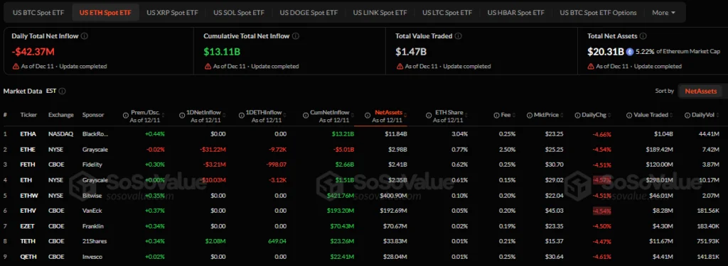Open info icon beside Total Net Assets
This screenshot has width=728, height=266.
[x=643, y=35]
